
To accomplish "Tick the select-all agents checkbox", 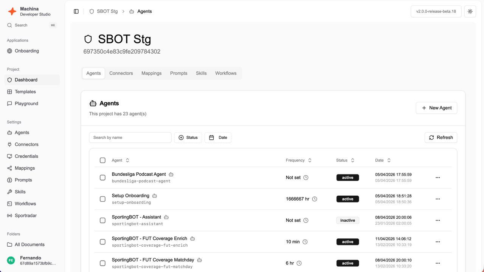I will point(102,160).
